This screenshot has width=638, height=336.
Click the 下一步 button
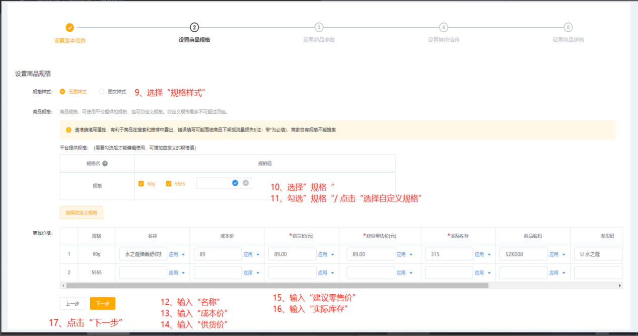[102, 304]
